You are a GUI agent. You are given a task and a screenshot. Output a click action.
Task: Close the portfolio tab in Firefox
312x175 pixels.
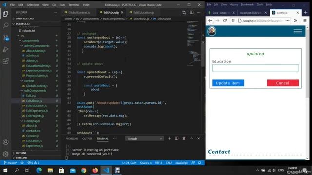[x=298, y=13]
